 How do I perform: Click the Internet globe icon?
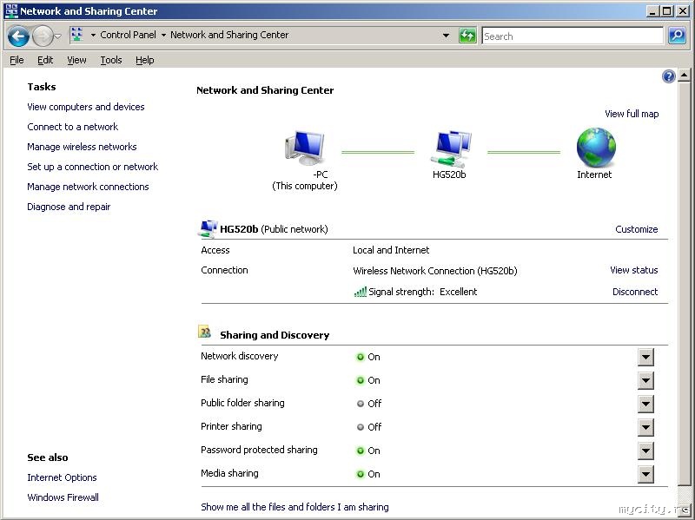point(596,147)
